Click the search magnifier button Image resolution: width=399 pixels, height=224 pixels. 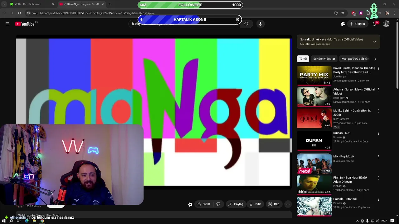click(246, 24)
